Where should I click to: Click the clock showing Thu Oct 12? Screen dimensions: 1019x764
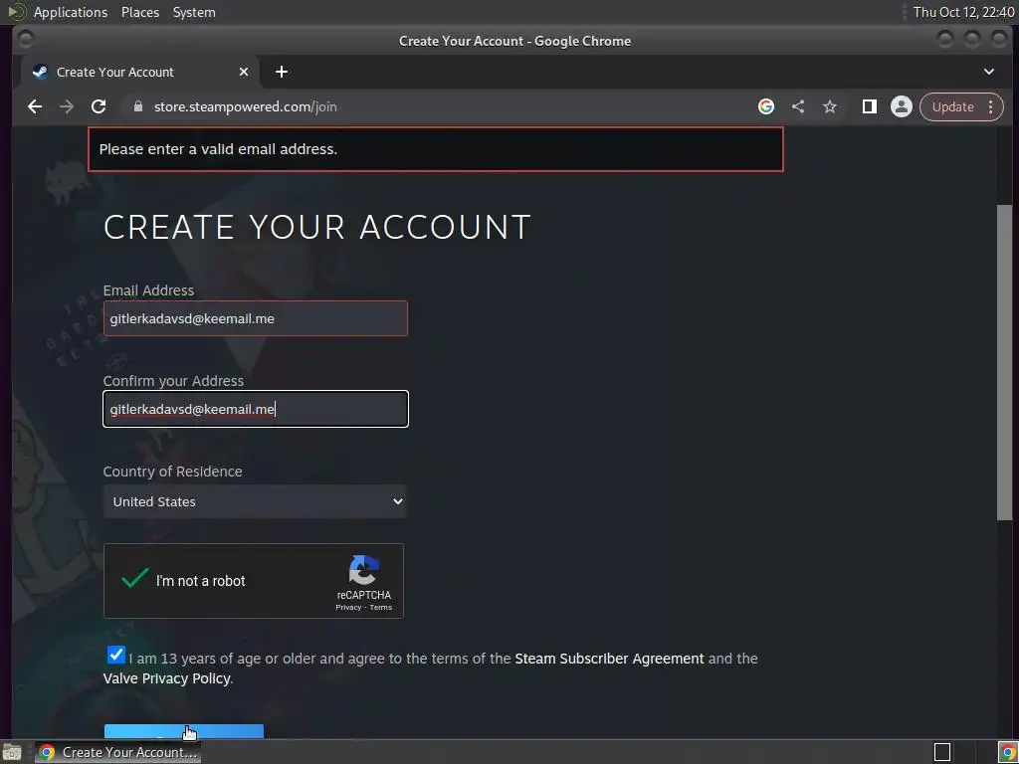[963, 12]
